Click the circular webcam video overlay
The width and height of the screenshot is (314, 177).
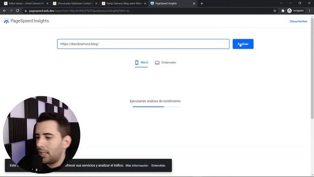coord(42,135)
